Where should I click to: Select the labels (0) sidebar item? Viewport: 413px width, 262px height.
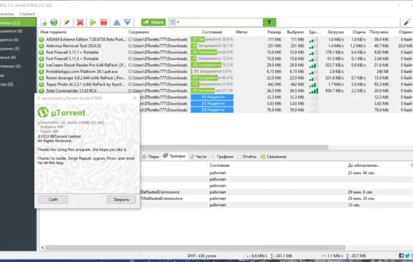coord(18,84)
